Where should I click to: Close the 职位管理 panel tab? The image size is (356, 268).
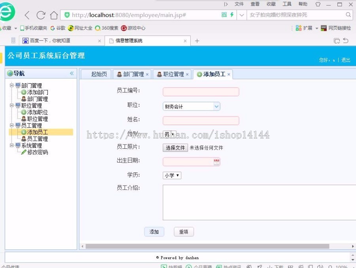187,74
